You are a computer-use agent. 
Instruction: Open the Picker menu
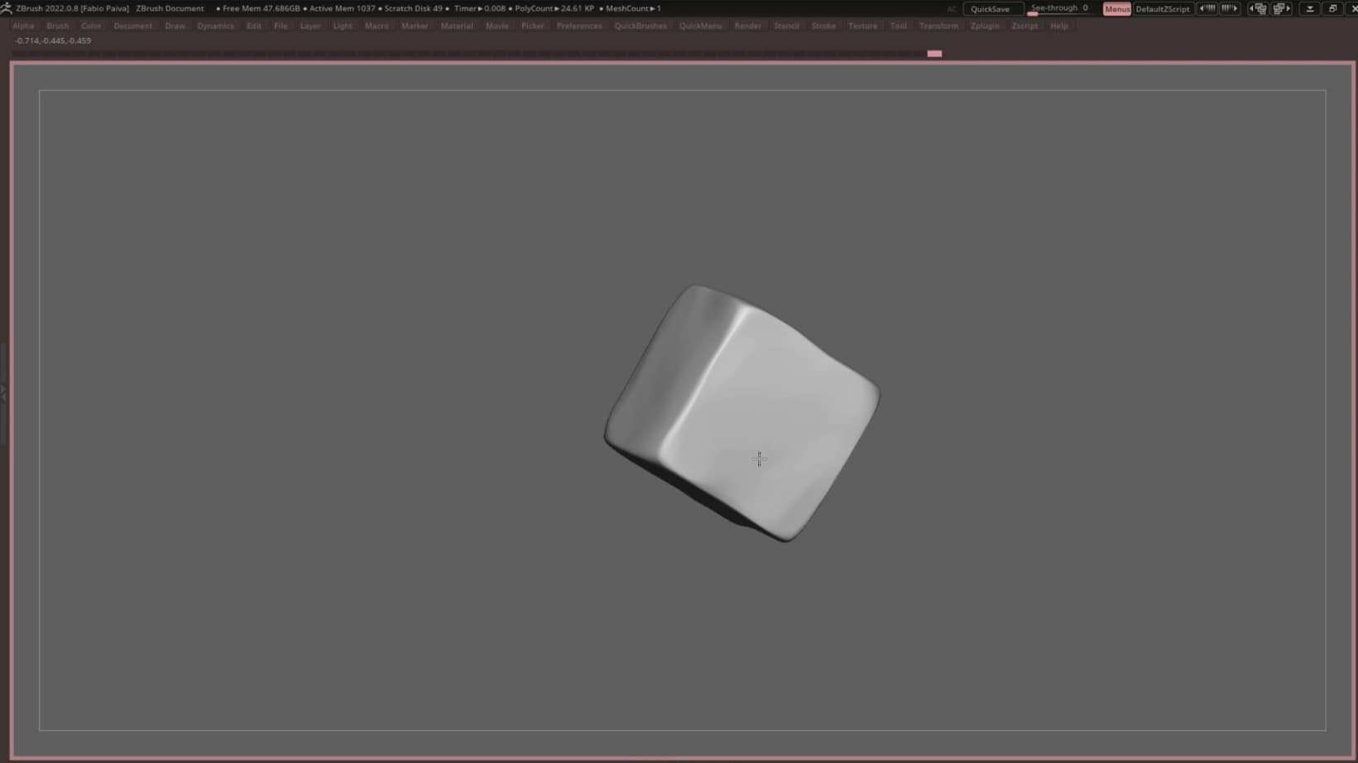tap(533, 26)
